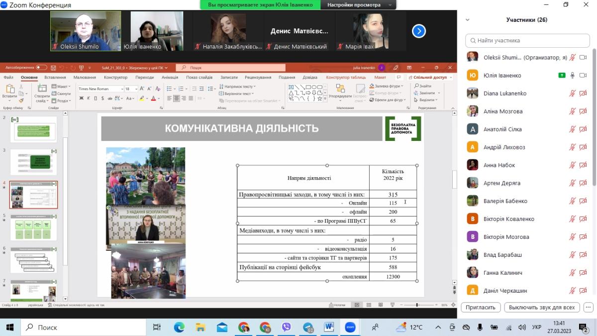This screenshot has height=336, width=597.
Task: Click Выключить звук для всех button
Action: 542,307
